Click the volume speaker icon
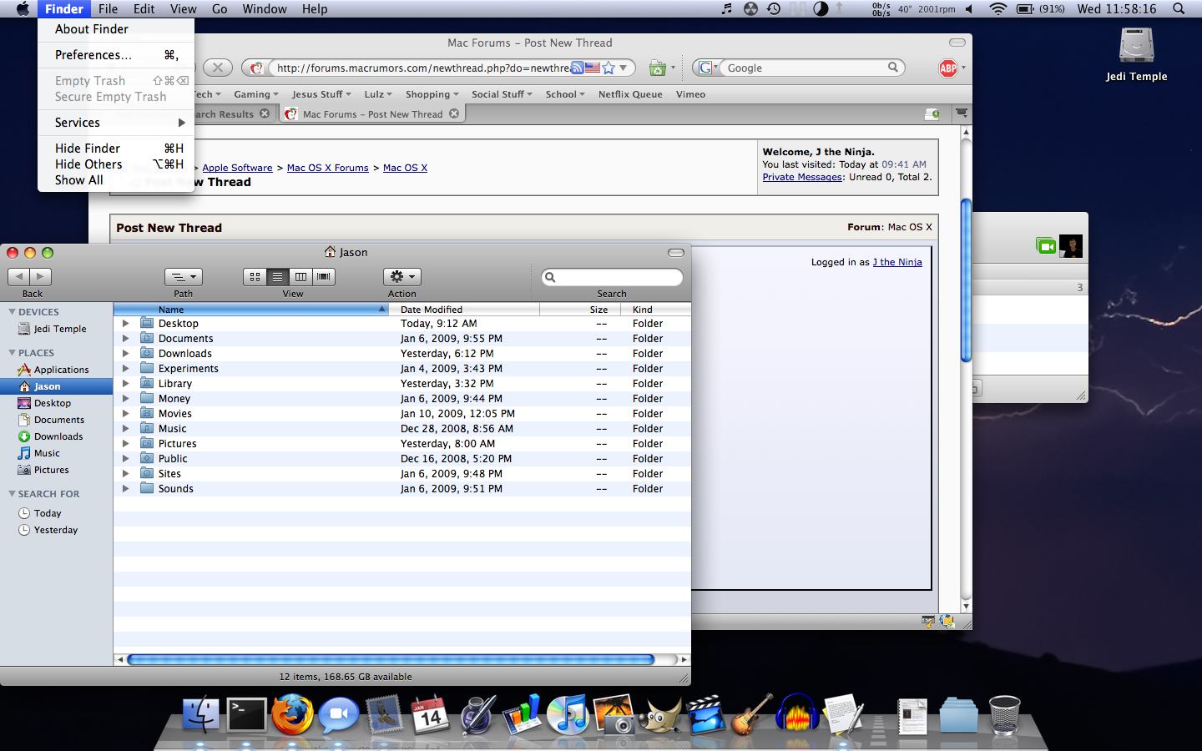 click(x=969, y=8)
